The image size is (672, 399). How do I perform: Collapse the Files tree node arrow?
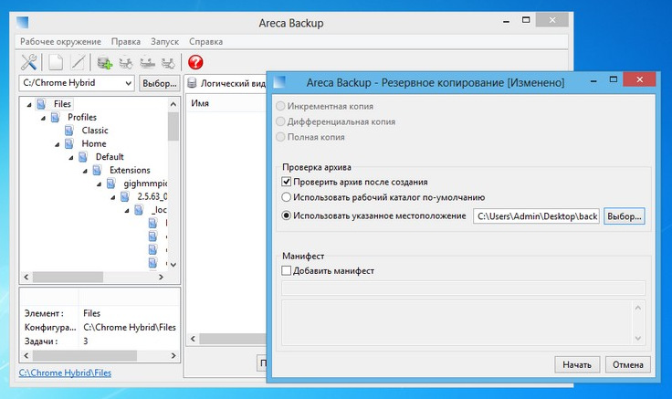(x=28, y=105)
